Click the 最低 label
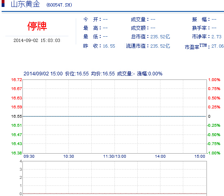 [92, 37]
